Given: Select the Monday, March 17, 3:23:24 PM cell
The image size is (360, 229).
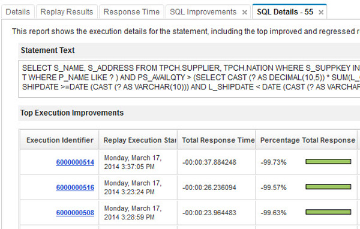Looking at the screenshot, I should (138, 187).
